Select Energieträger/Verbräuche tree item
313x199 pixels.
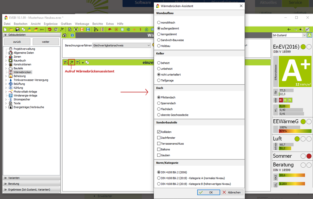(29, 107)
